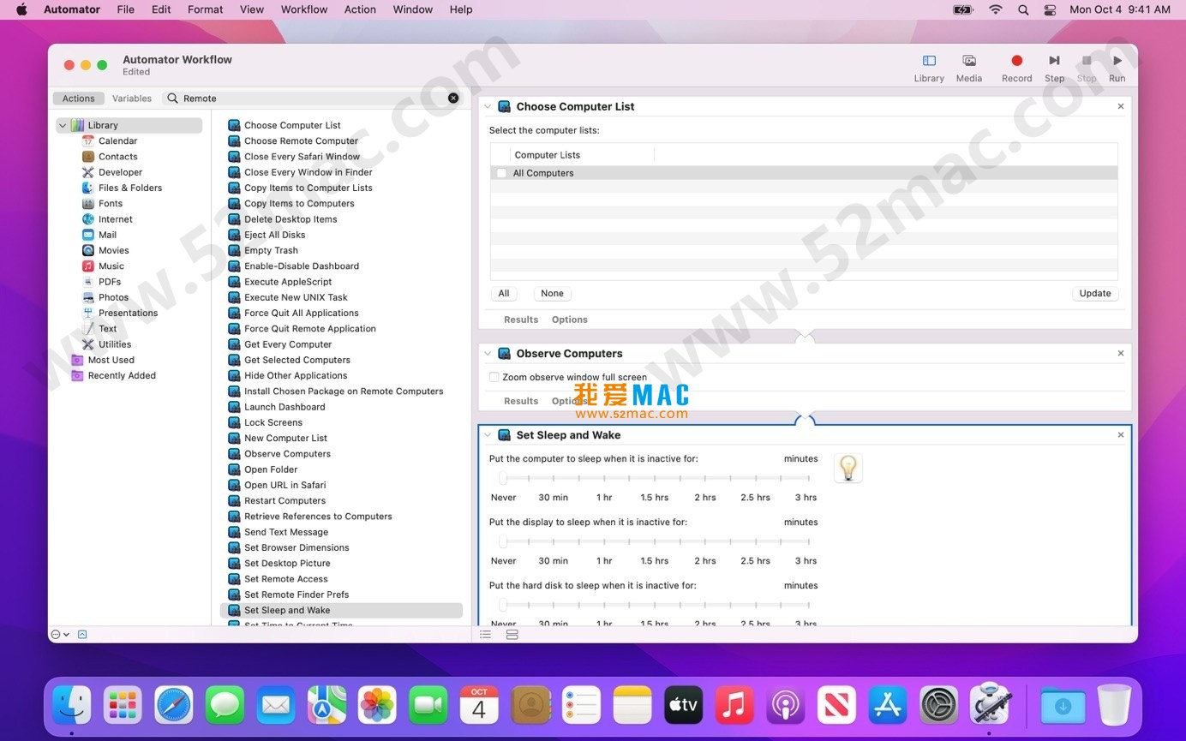Open Automator from the Dock
This screenshot has width=1186, height=741.
click(990, 705)
